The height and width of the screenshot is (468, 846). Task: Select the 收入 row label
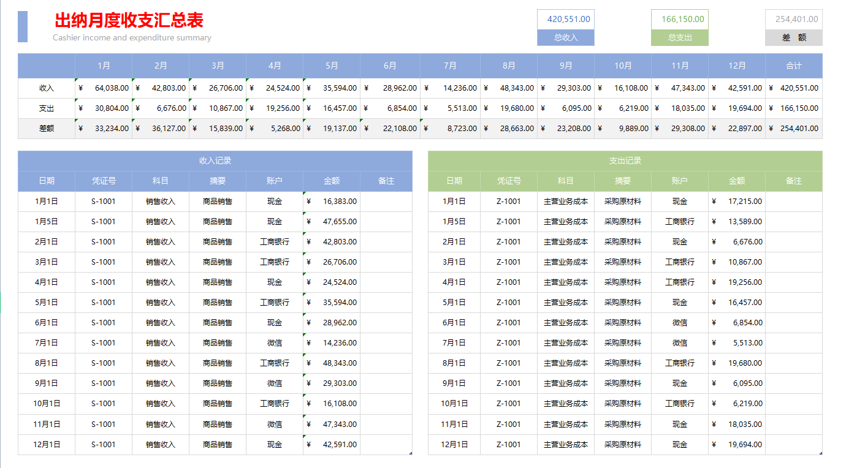tap(46, 88)
